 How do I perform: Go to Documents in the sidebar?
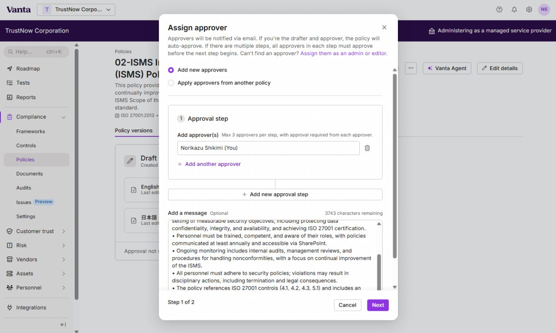(30, 174)
